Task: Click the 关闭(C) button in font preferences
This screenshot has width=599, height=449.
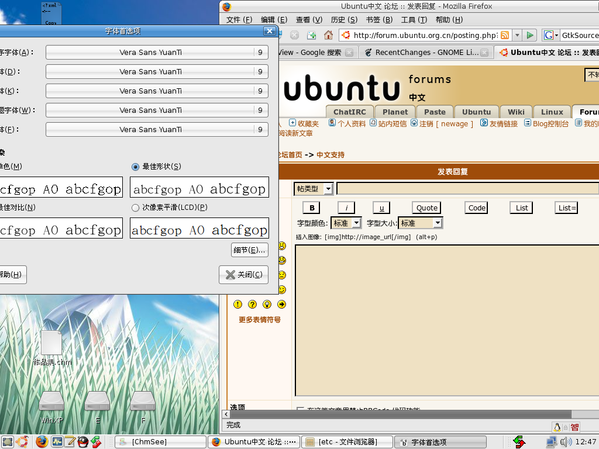Action: click(x=244, y=275)
